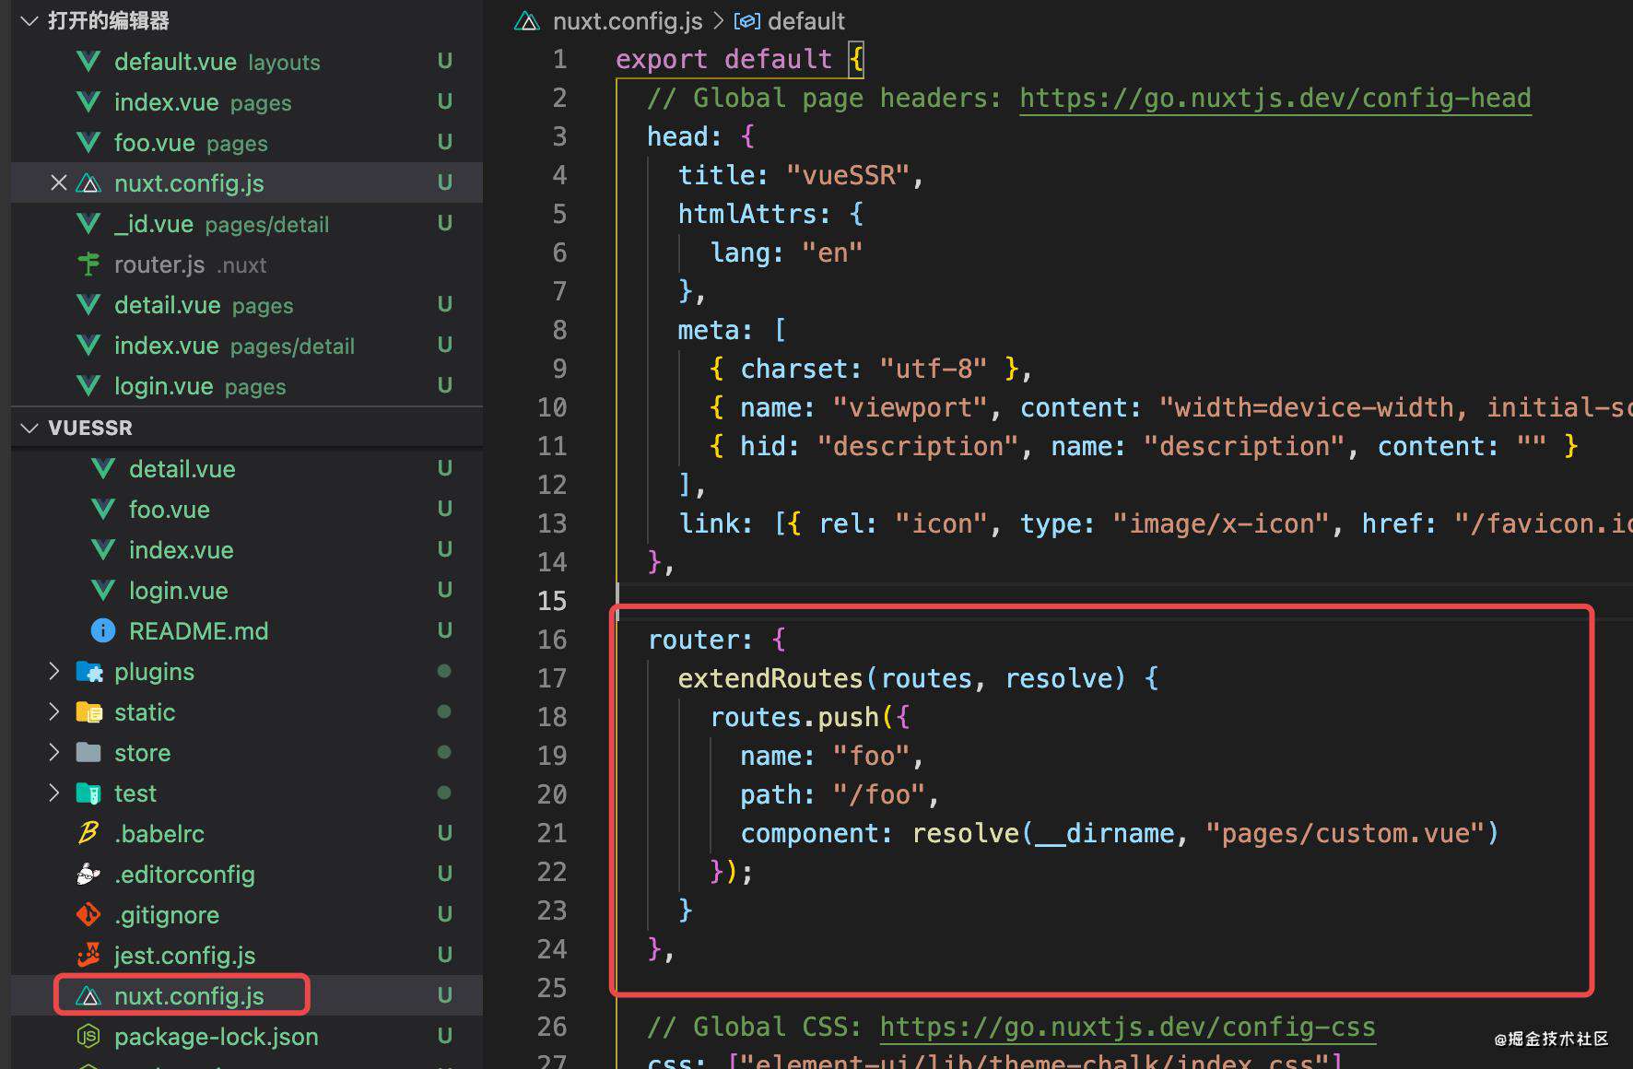Screen dimensions: 1633x1069
Task: Open nuxt.config.js from the breadcrumb
Action: (628, 21)
